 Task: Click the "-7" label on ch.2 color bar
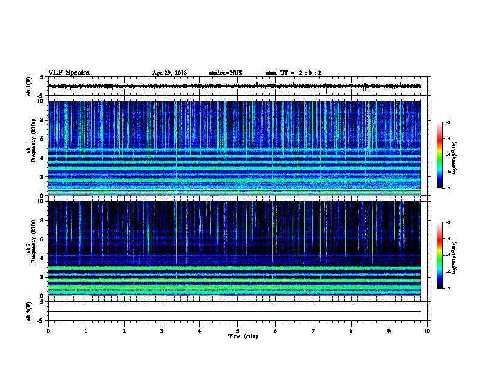[448, 289]
